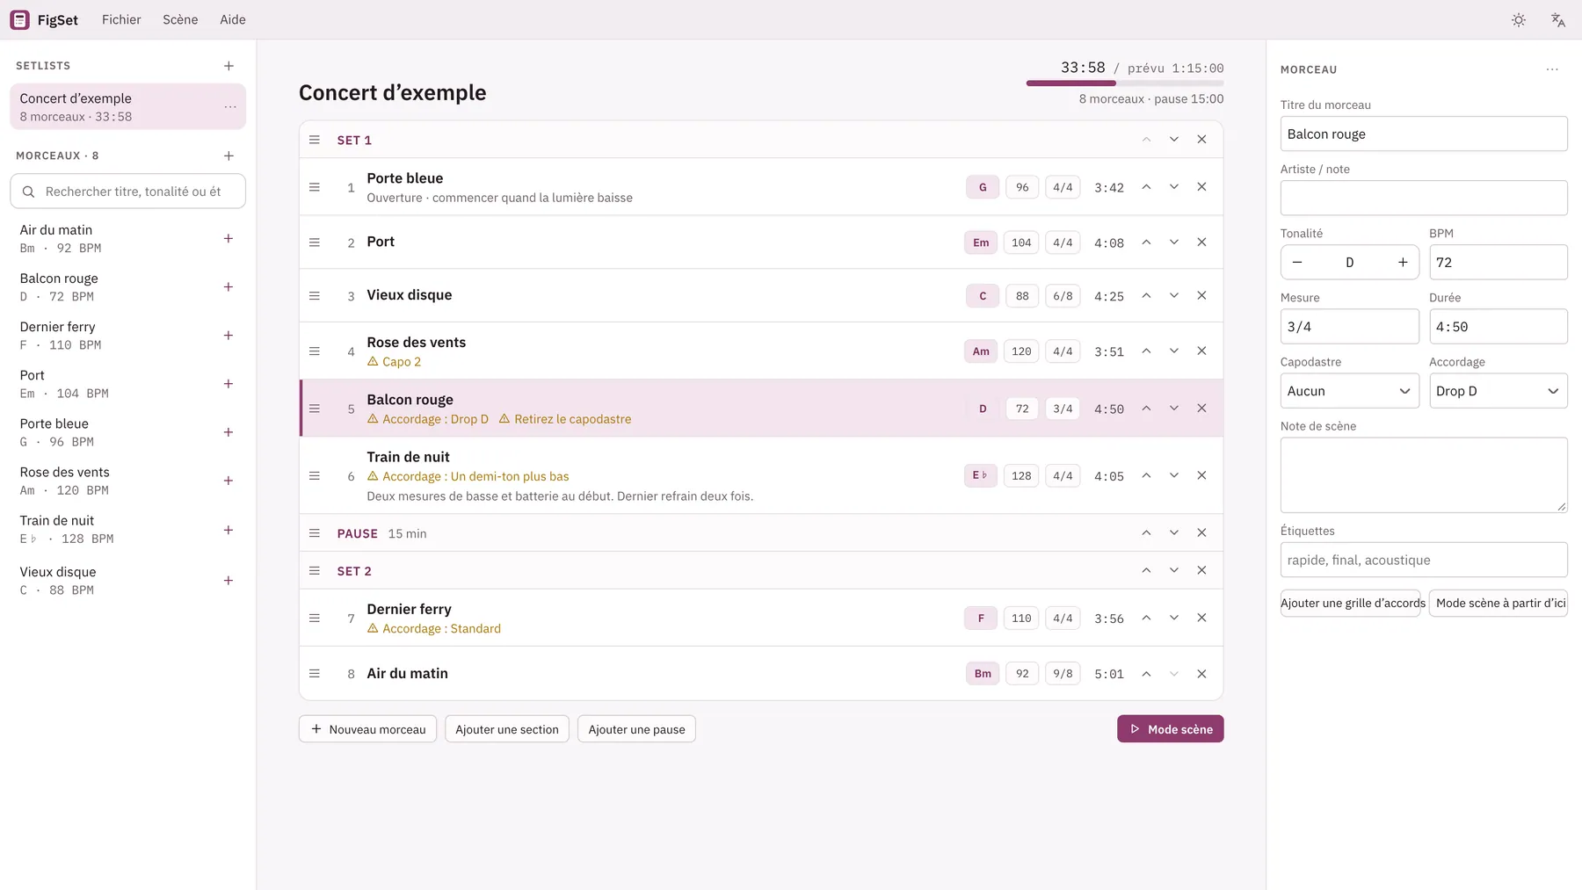Open the Aide menu
This screenshot has height=890, width=1582.
click(x=233, y=20)
